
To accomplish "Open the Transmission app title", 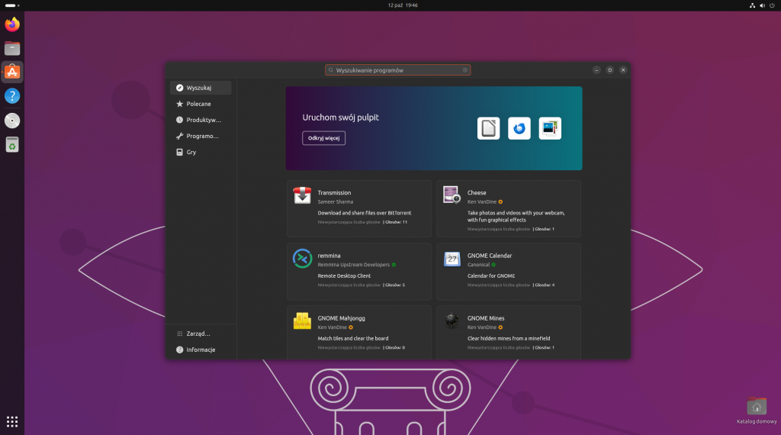I will [x=334, y=193].
